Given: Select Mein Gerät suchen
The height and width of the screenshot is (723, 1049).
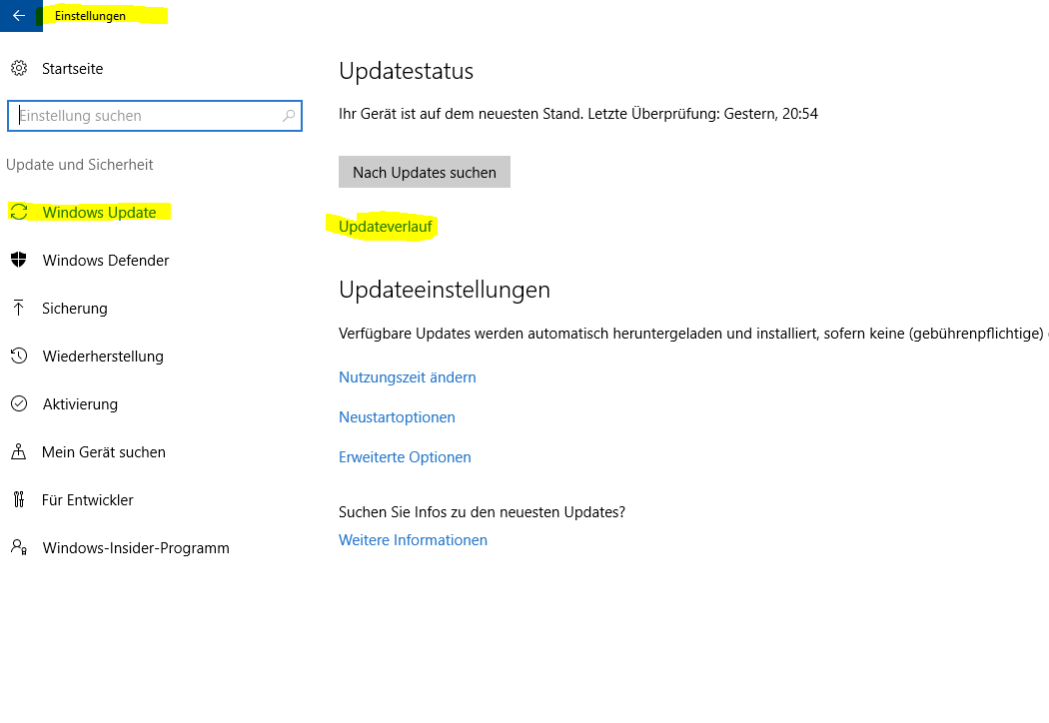Looking at the screenshot, I should (104, 452).
